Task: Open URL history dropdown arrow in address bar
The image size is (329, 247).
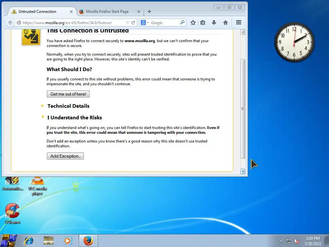Action: tap(128, 23)
